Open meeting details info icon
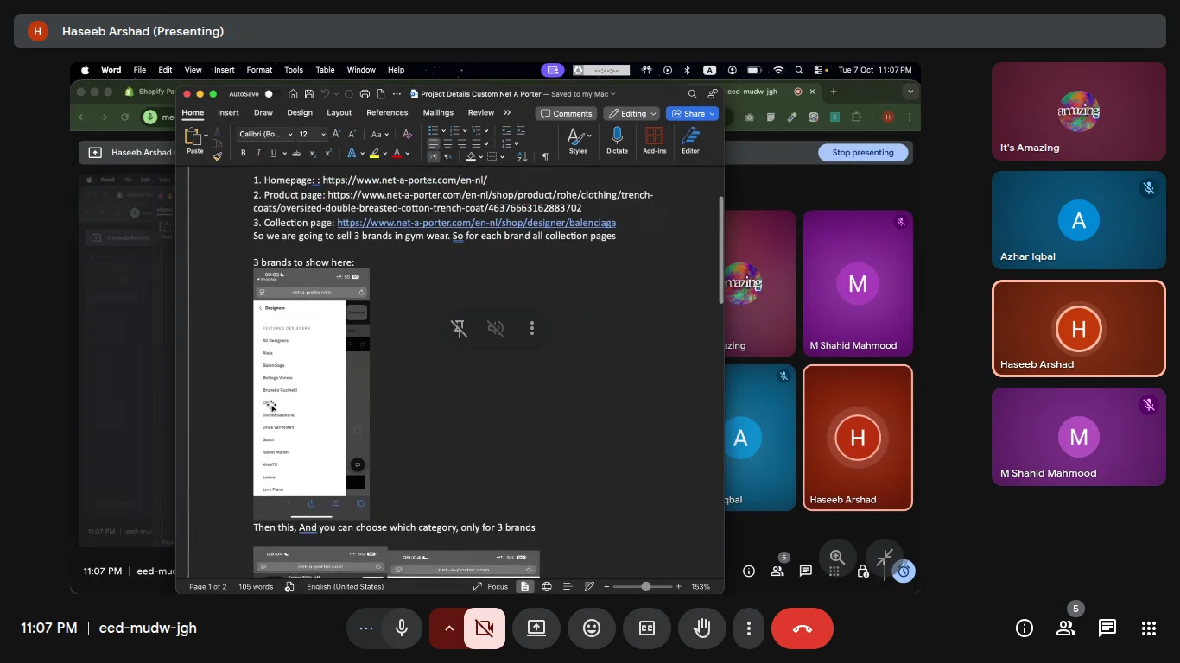The image size is (1180, 663). point(1025,628)
